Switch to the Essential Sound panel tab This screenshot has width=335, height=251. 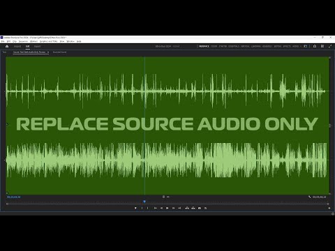[59, 52]
